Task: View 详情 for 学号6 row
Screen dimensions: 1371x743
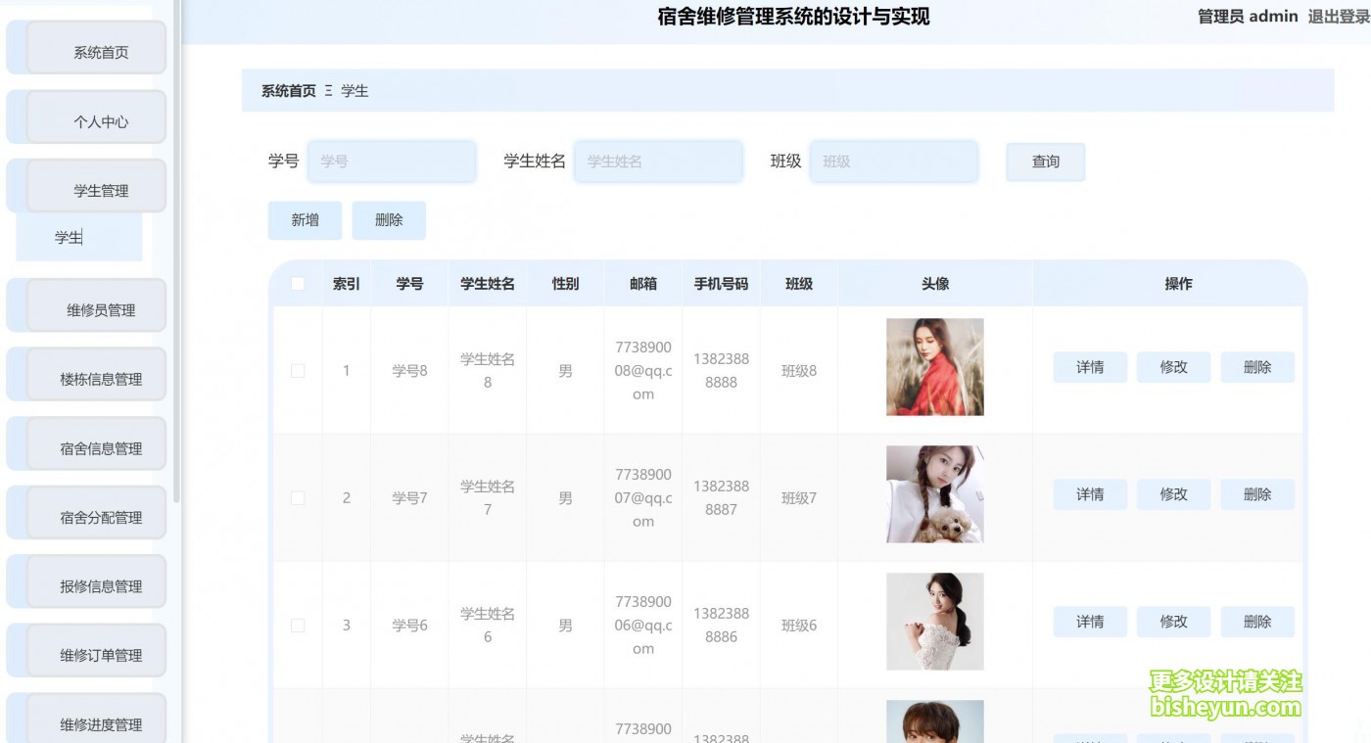Action: [1090, 622]
